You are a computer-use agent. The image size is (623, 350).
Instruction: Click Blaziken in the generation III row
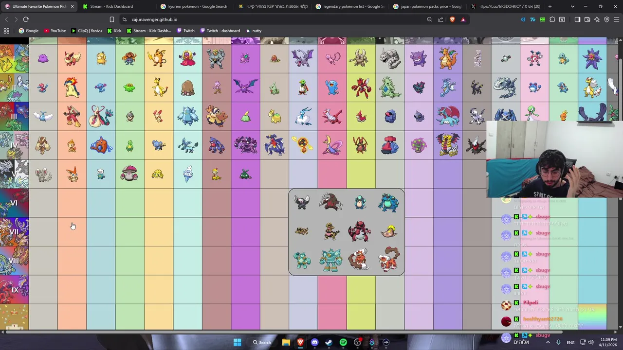(x=72, y=117)
